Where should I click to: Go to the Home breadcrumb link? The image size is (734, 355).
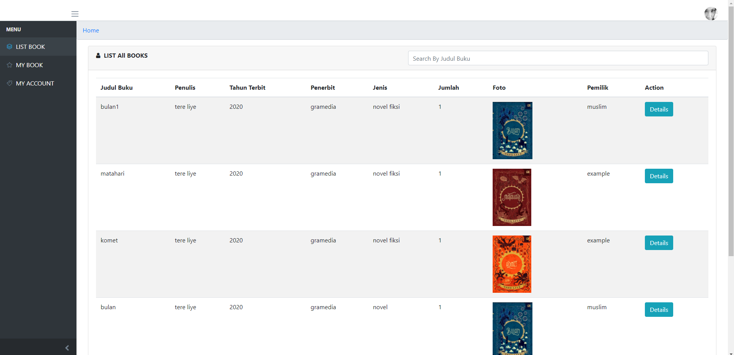[91, 30]
